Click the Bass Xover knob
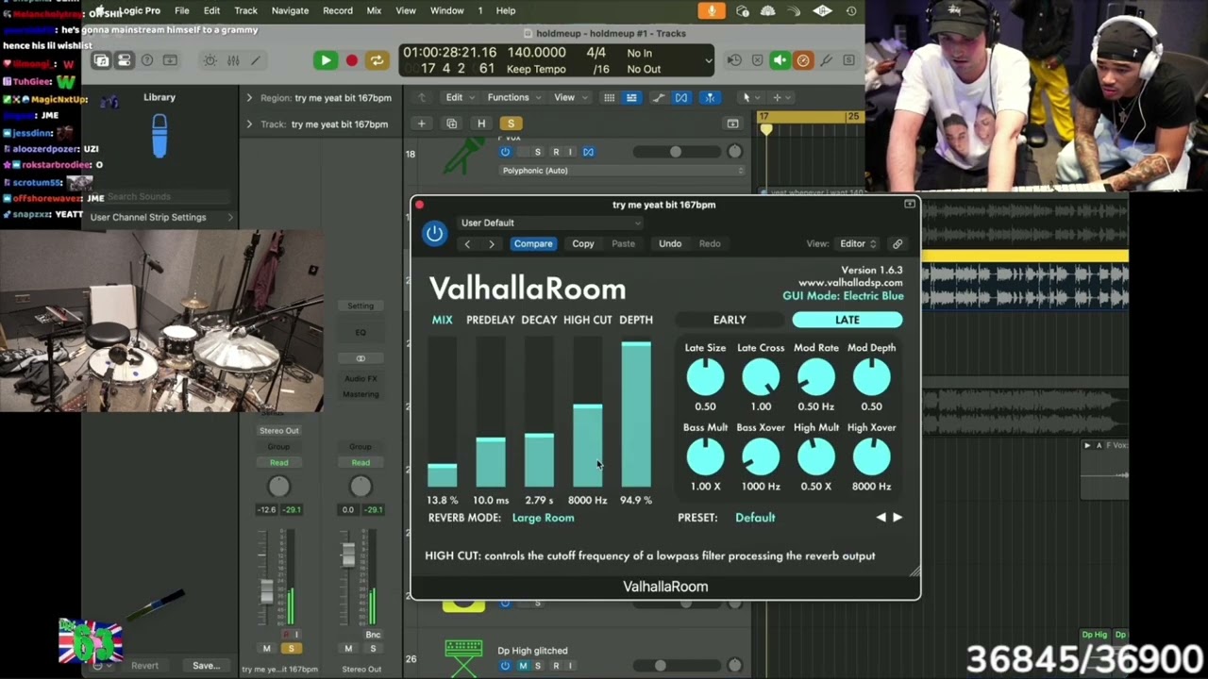This screenshot has width=1208, height=679. click(x=761, y=457)
